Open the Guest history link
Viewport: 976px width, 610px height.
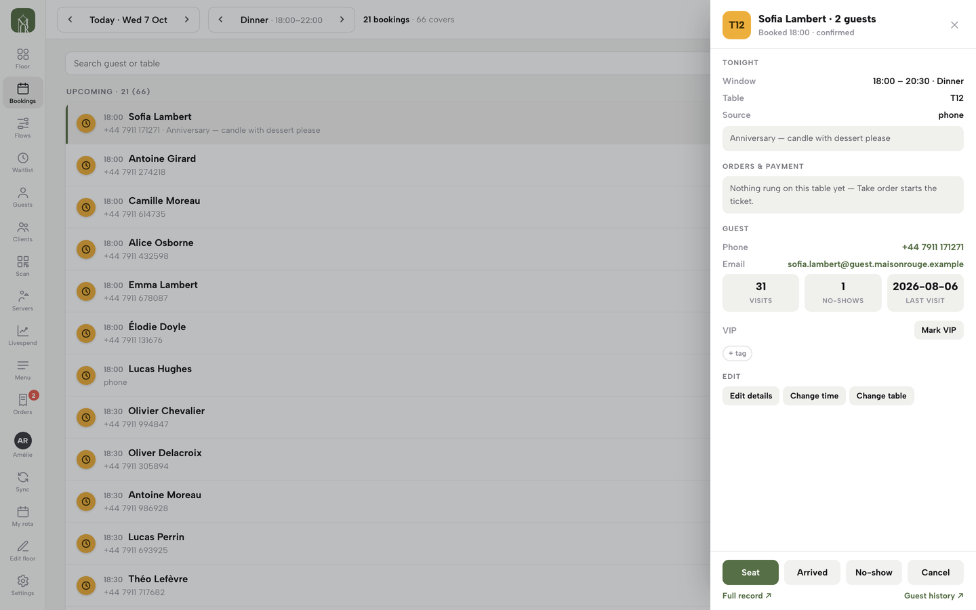click(934, 596)
